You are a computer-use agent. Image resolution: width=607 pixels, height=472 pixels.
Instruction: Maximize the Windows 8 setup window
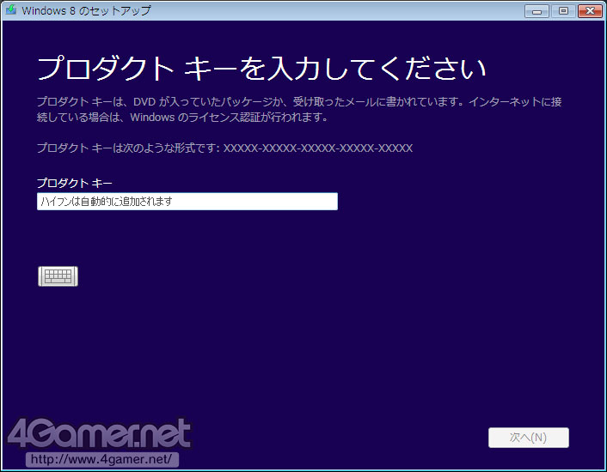[x=563, y=11]
